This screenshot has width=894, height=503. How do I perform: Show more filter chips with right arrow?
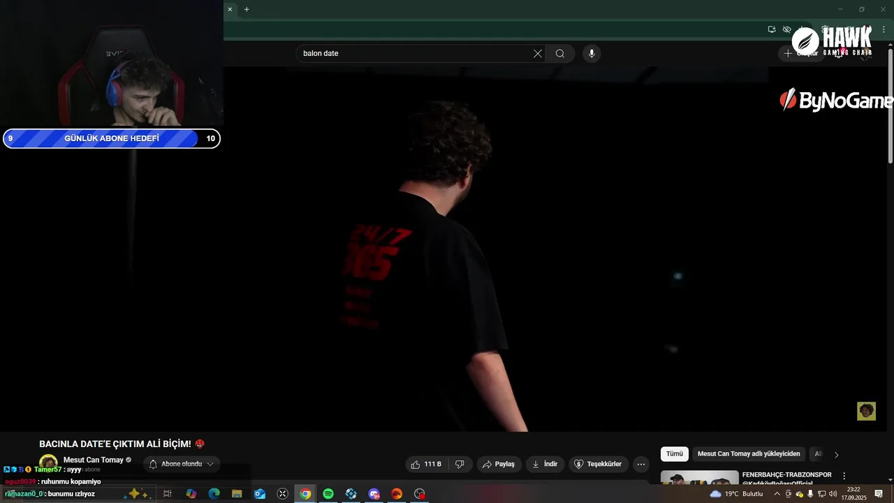click(x=837, y=455)
